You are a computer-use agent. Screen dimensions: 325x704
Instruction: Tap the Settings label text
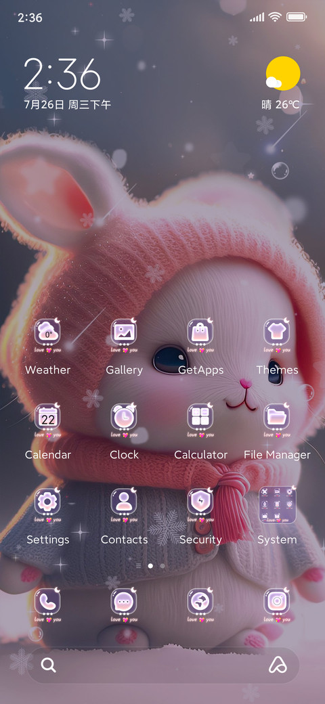47,540
